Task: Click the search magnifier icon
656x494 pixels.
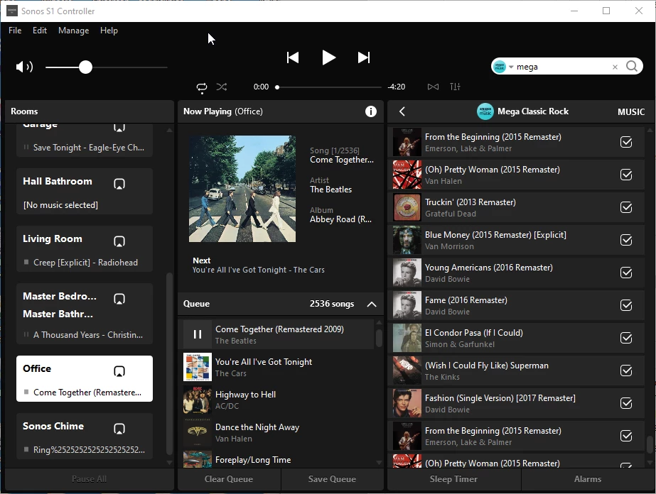Action: pyautogui.click(x=632, y=67)
